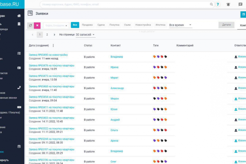Open the contacts card icon in the sidebar
Image resolution: width=246 pixels, height=164 pixels.
point(19,68)
